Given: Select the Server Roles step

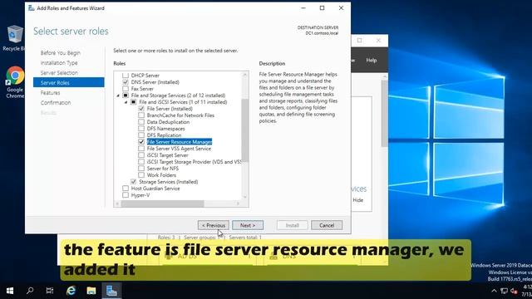Looking at the screenshot, I should point(68,82).
